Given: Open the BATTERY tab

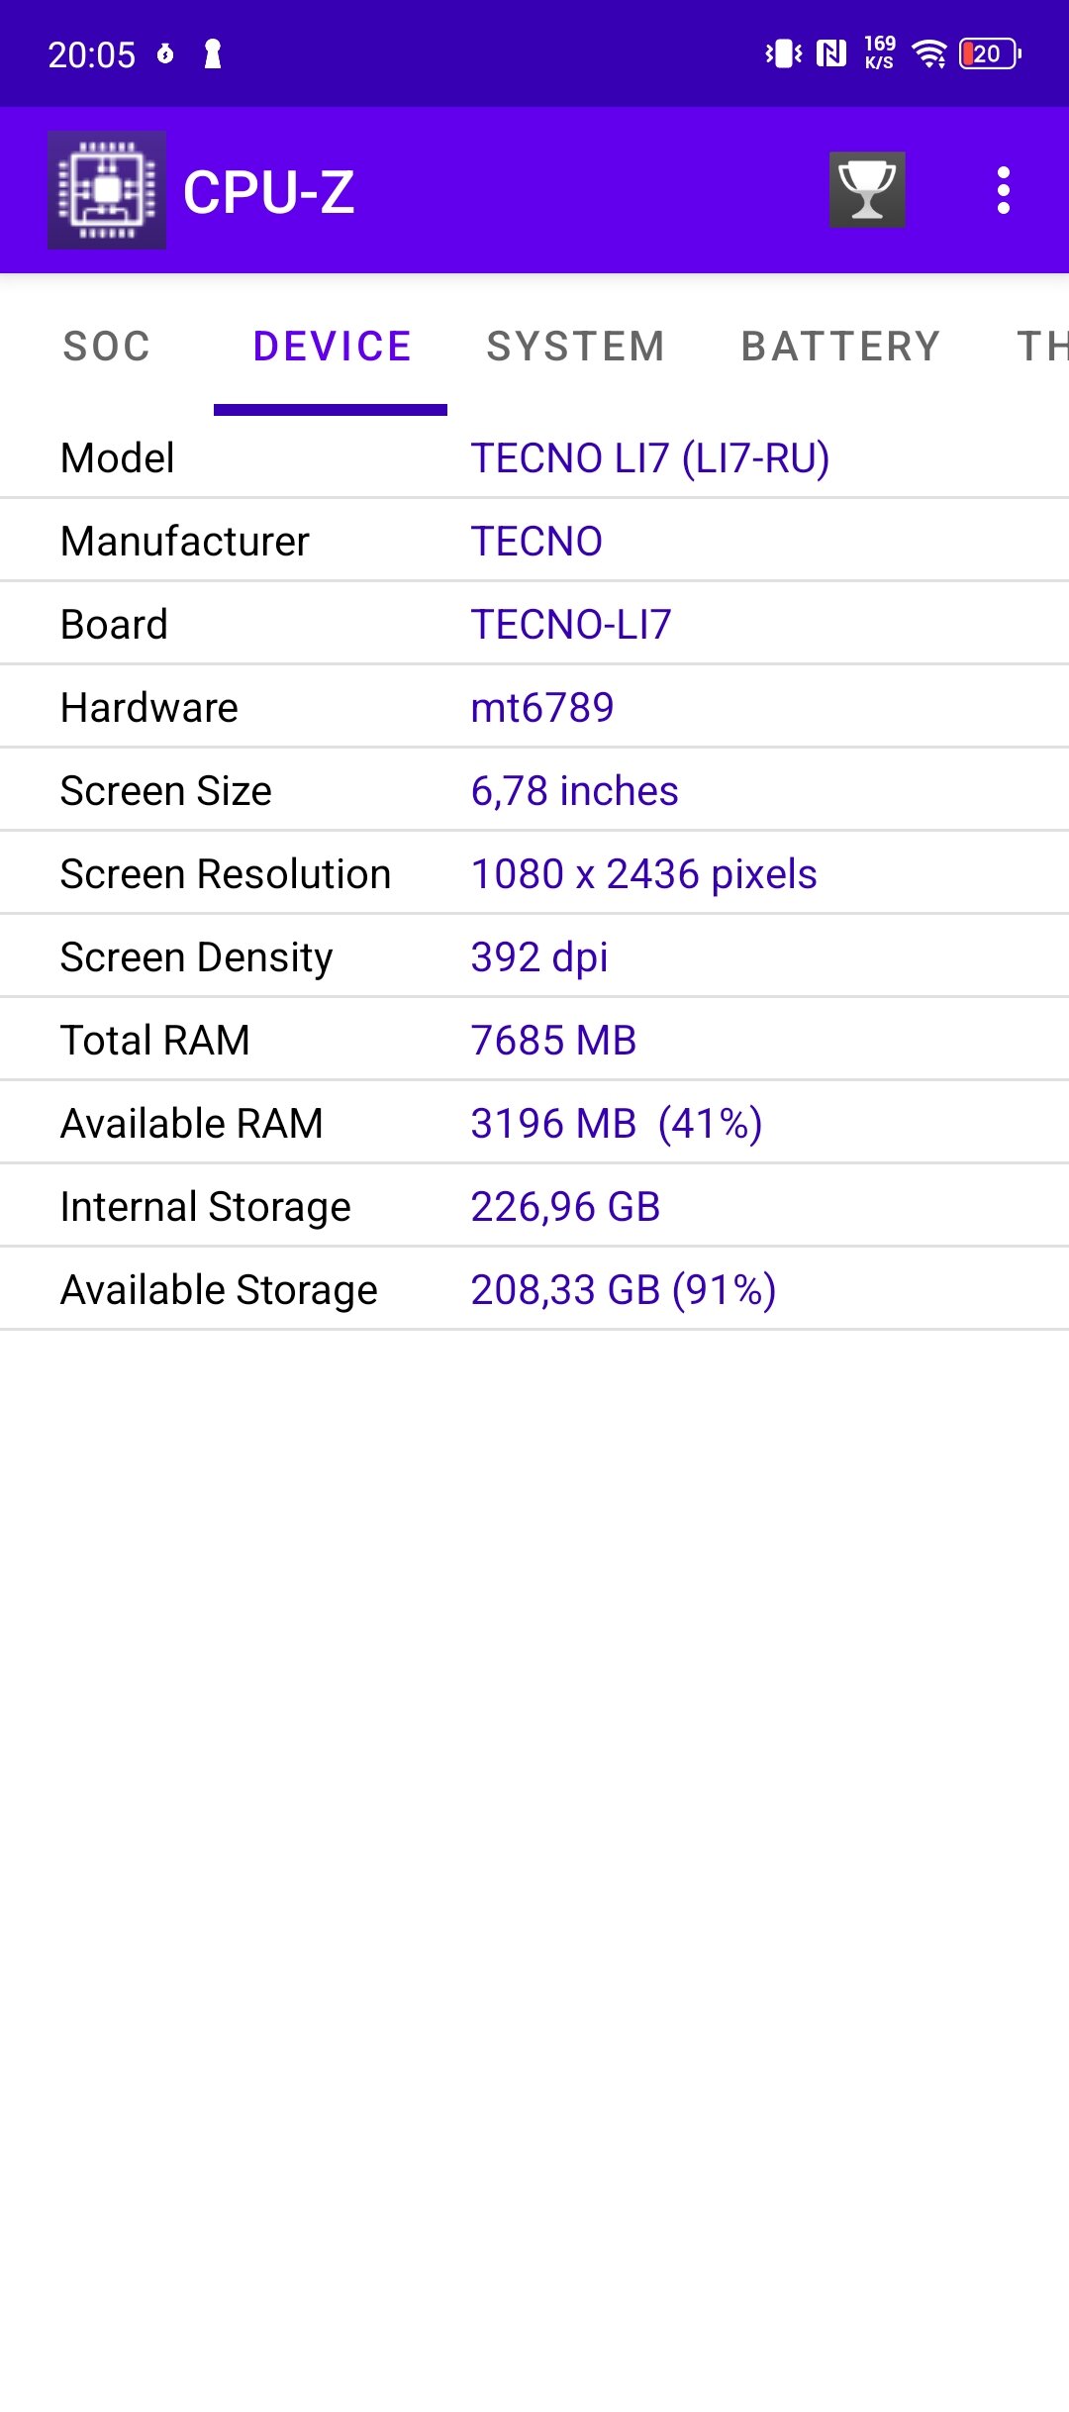Looking at the screenshot, I should point(841,347).
